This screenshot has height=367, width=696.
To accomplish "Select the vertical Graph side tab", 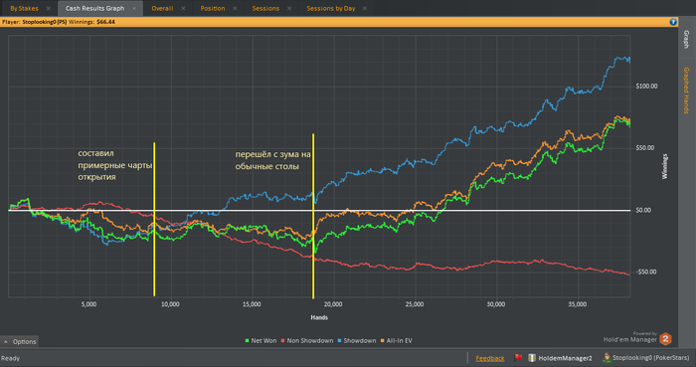I will pyautogui.click(x=686, y=40).
